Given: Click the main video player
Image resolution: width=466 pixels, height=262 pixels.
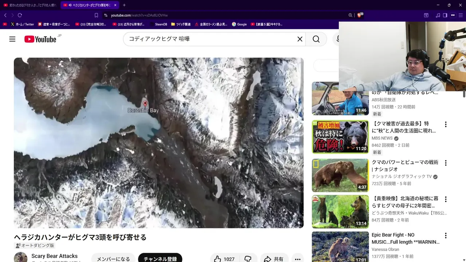Looking at the screenshot, I should point(159,143).
